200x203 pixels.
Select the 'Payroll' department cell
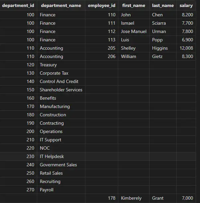(x=61, y=190)
